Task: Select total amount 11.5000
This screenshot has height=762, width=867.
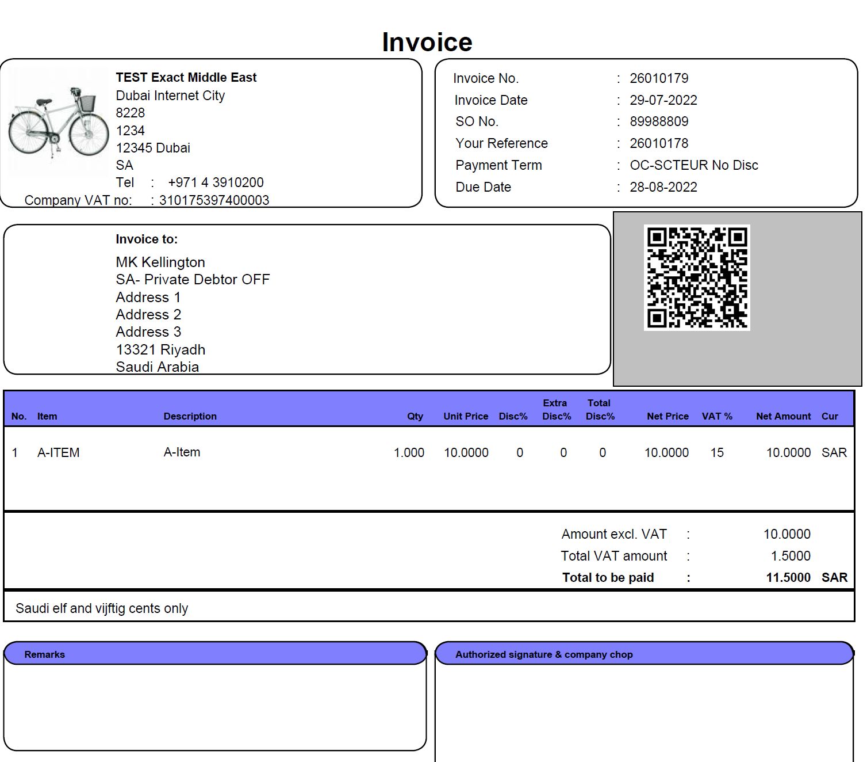Action: (788, 578)
